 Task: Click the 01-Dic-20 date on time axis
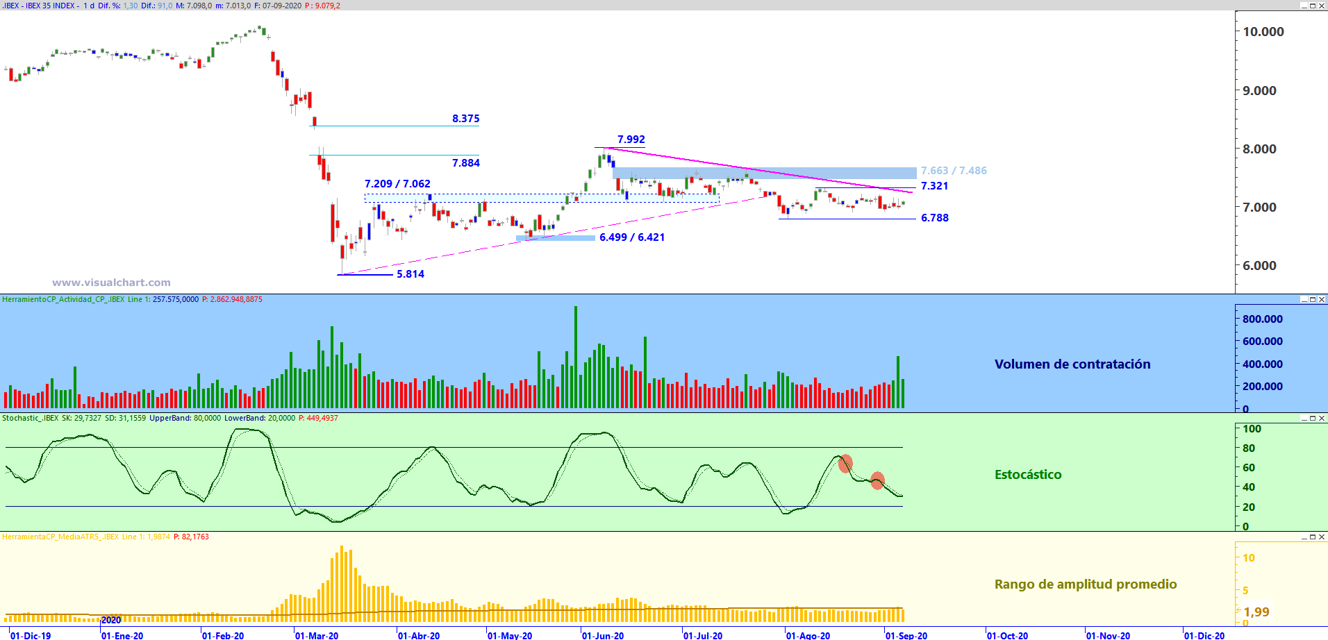pos(1204,636)
